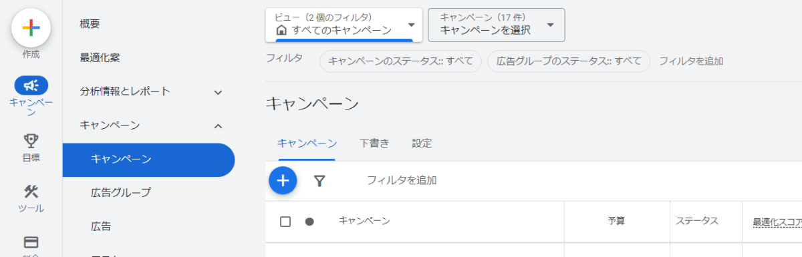
Task: Open the 目標 trophy icon
Action: (31, 140)
